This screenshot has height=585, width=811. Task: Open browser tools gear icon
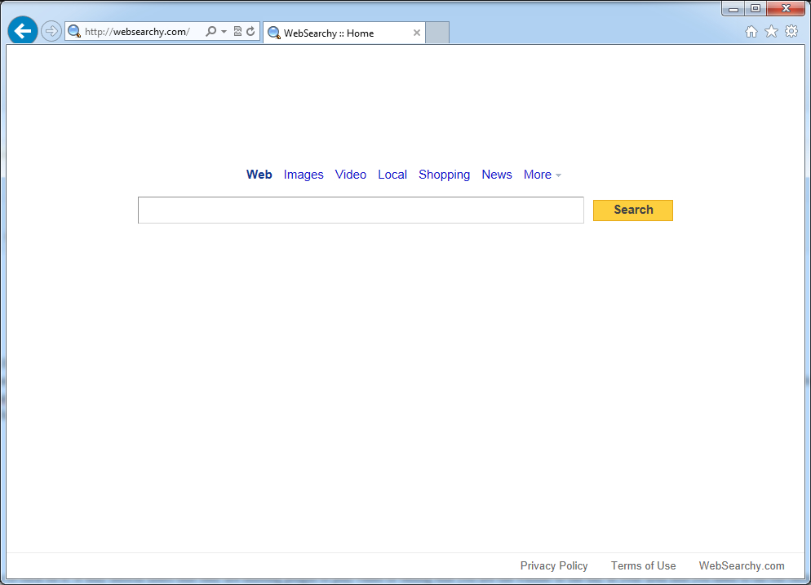coord(791,32)
